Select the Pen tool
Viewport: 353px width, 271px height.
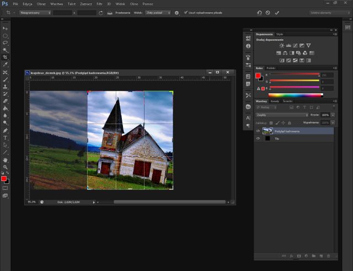5,130
